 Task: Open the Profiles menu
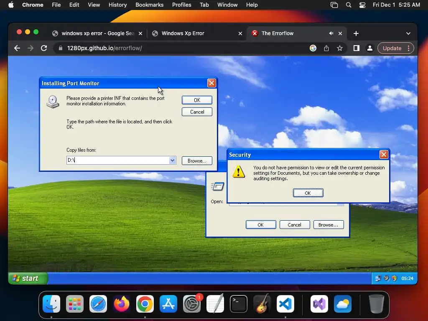coord(181,5)
